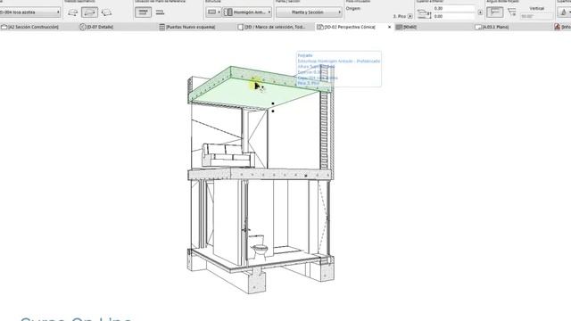Expand the arrow next to elevation fields
The image size is (571, 321).
480,12
